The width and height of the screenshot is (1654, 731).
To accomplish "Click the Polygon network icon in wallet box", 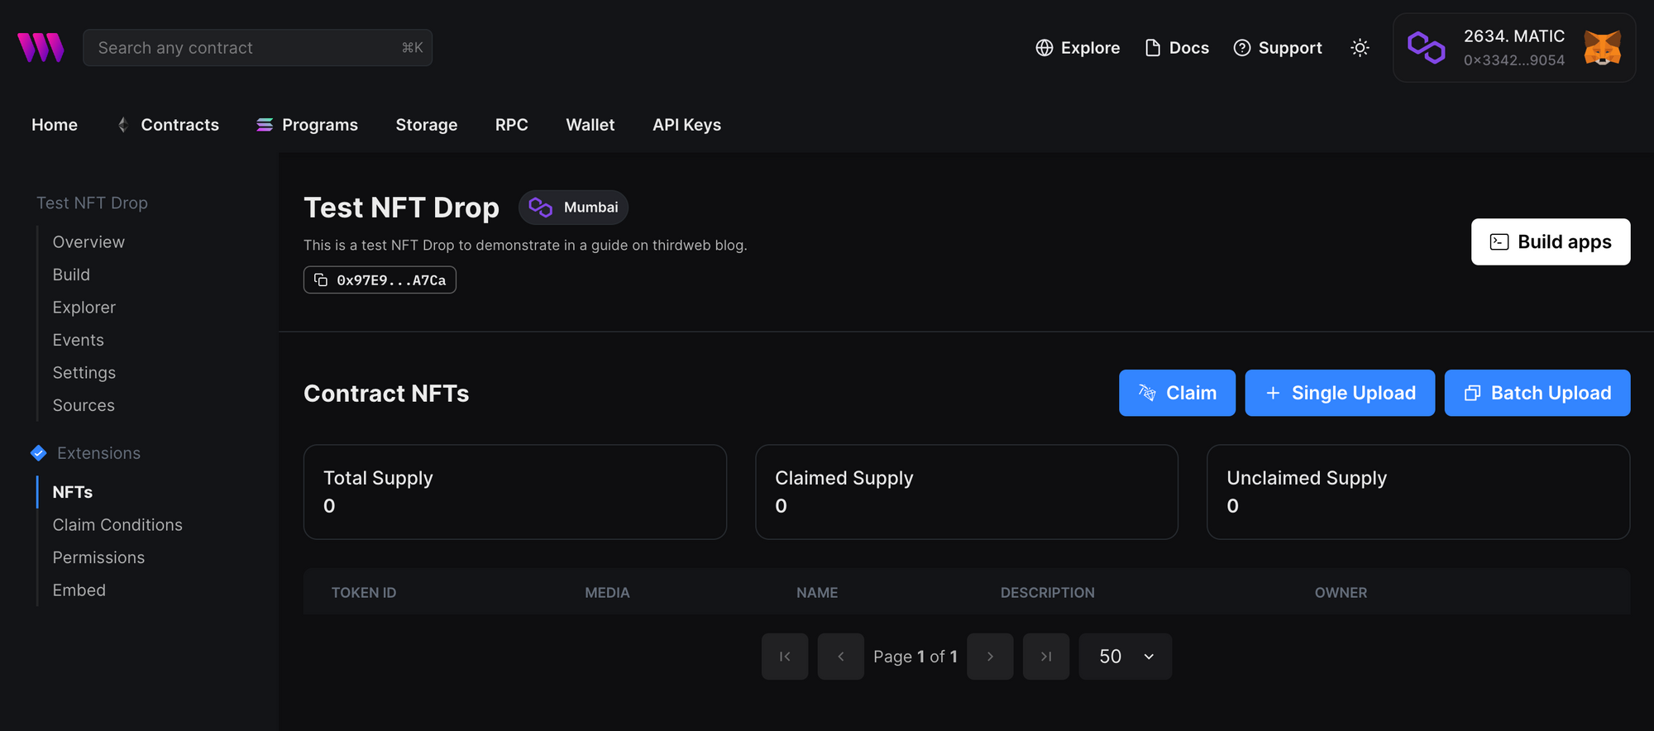I will 1427,48.
